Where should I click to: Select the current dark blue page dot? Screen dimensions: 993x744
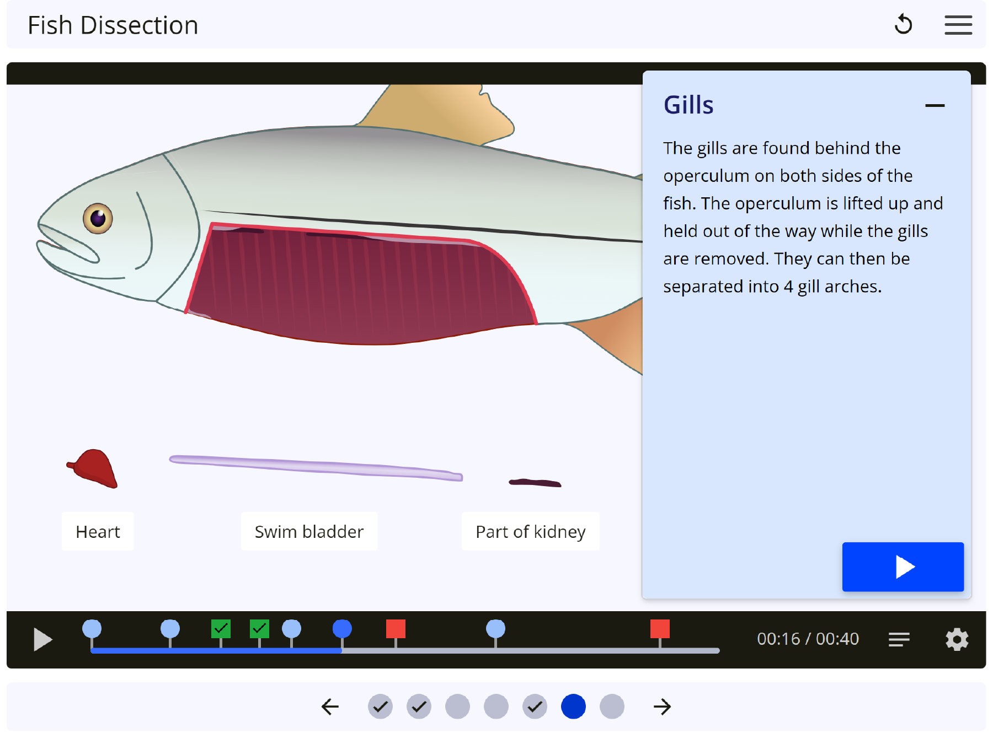click(573, 707)
